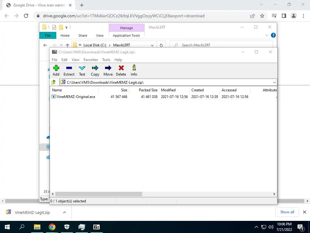This screenshot has height=233, width=310.
Task: Show hidden system tray icons
Action: point(256,227)
